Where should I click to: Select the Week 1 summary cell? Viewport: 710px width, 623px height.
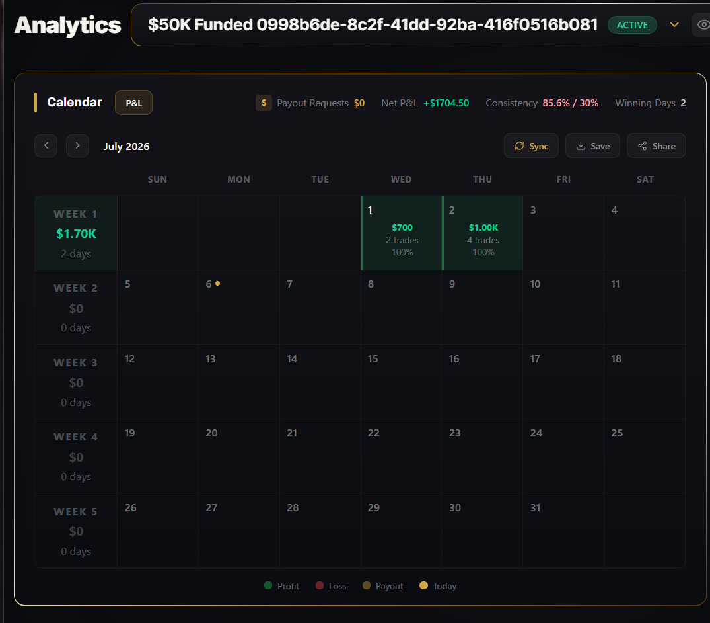coord(76,233)
